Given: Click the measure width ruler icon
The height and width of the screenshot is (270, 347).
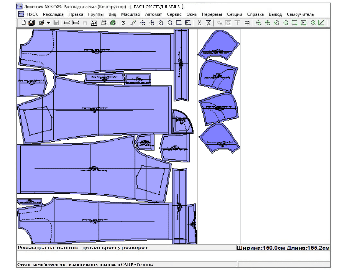Looking at the screenshot, I should pos(247,23).
